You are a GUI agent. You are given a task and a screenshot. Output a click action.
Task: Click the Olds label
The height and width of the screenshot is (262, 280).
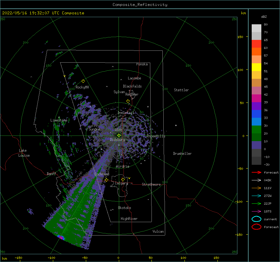pyautogui.click(x=119, y=130)
